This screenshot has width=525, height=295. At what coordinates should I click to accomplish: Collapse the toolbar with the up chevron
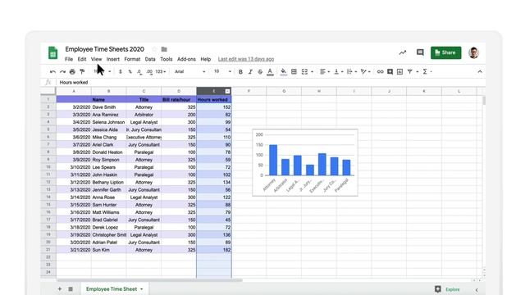point(480,71)
